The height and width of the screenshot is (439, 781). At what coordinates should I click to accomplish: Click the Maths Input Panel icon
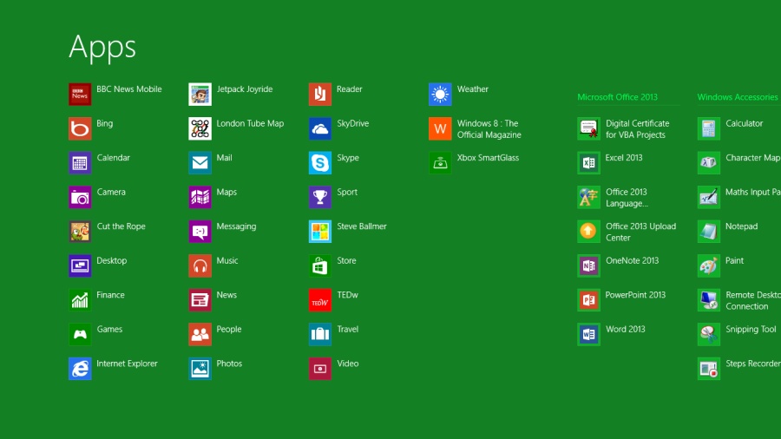coord(708,197)
